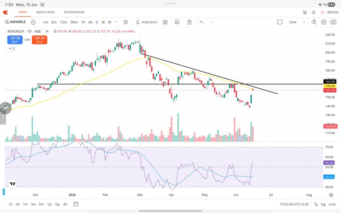Screen dimensions: 341x213
Task: Select the D daily timeframe
Action: (97, 22)
